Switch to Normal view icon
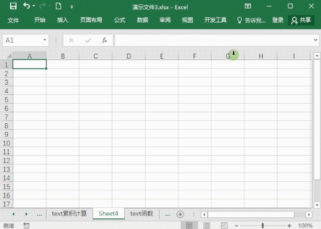 pyautogui.click(x=189, y=225)
